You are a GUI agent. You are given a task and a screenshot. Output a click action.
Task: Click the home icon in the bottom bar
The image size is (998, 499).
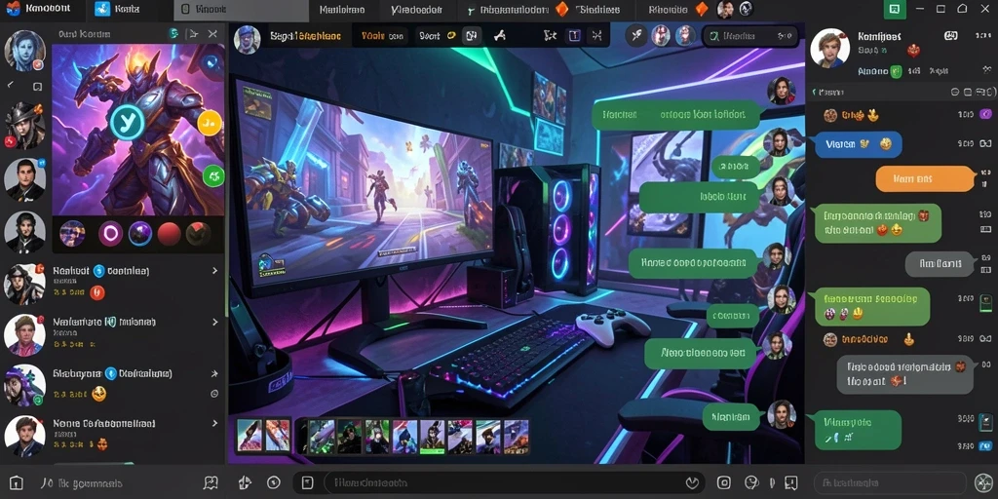tap(17, 482)
